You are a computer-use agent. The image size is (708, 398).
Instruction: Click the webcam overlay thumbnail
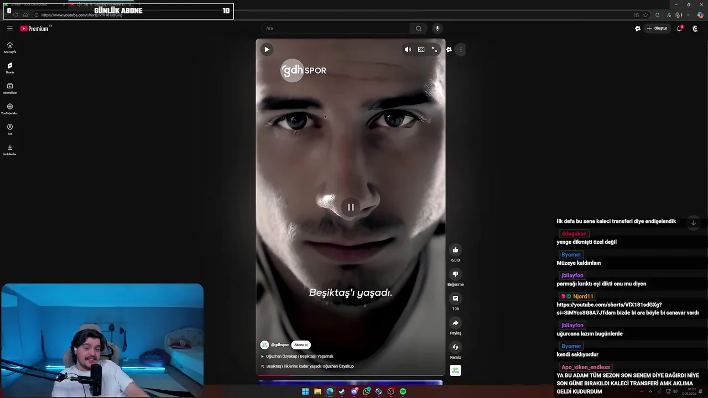click(x=102, y=341)
